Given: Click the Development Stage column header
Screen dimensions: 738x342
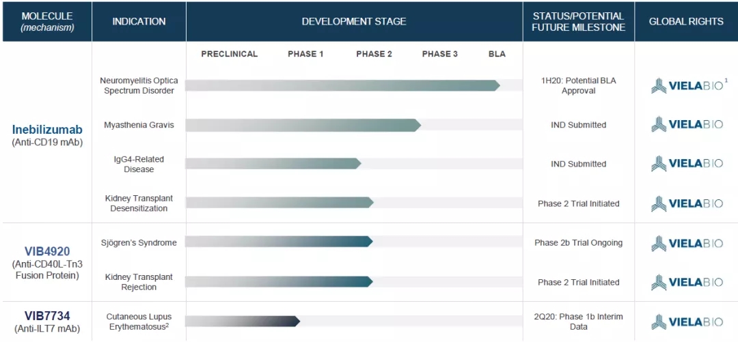Looking at the screenshot, I should click(x=354, y=22).
